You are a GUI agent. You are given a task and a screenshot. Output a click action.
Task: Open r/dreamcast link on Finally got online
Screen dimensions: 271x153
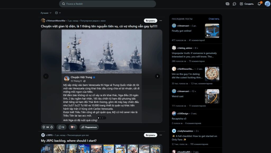click(x=183, y=26)
